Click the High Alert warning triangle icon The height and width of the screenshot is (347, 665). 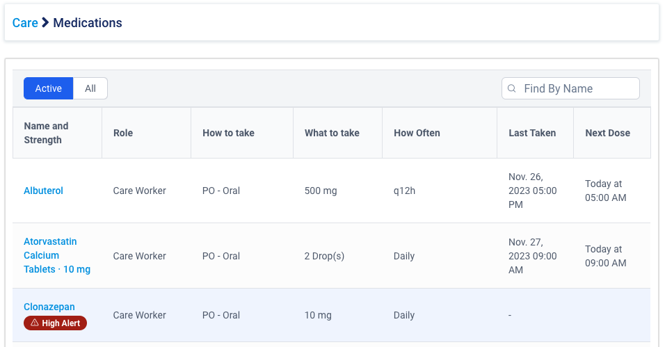[x=35, y=323]
